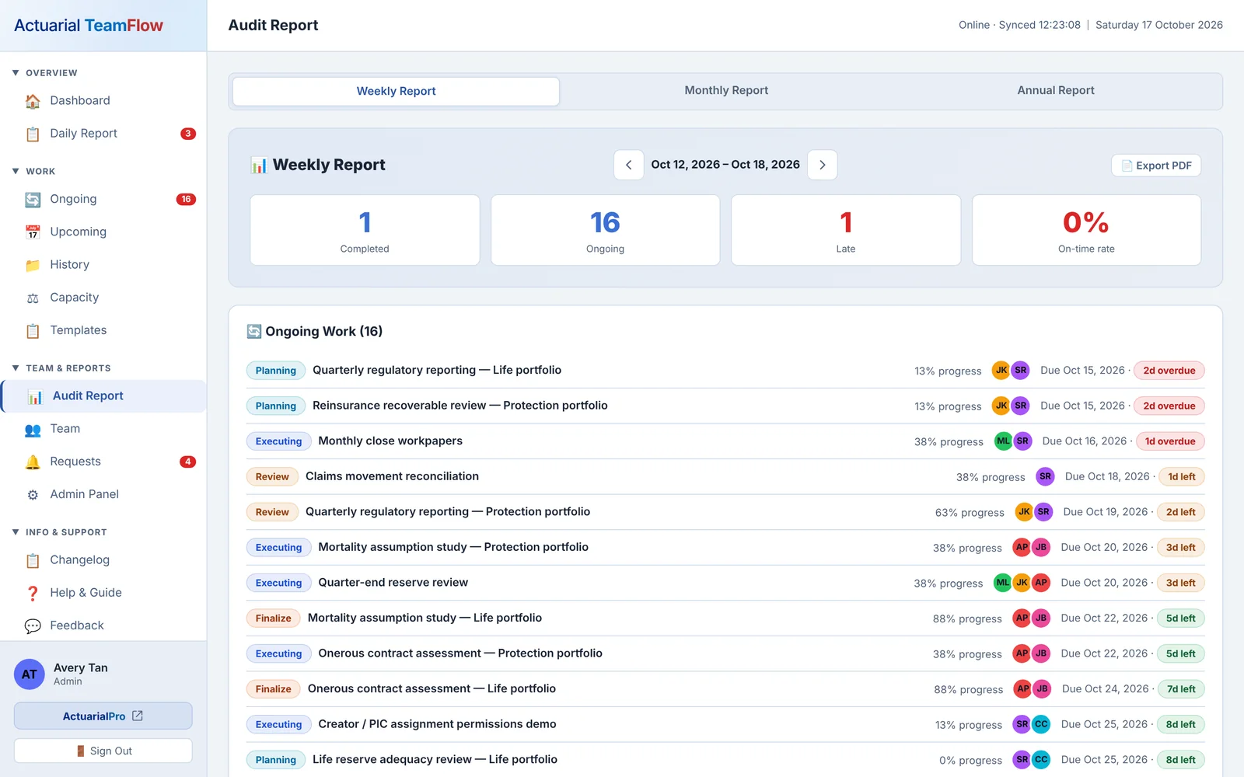Open the Monthly close workpapers task

(725, 441)
